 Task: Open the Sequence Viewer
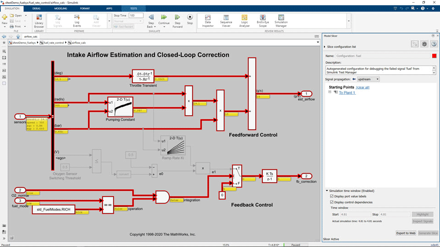[x=226, y=19]
